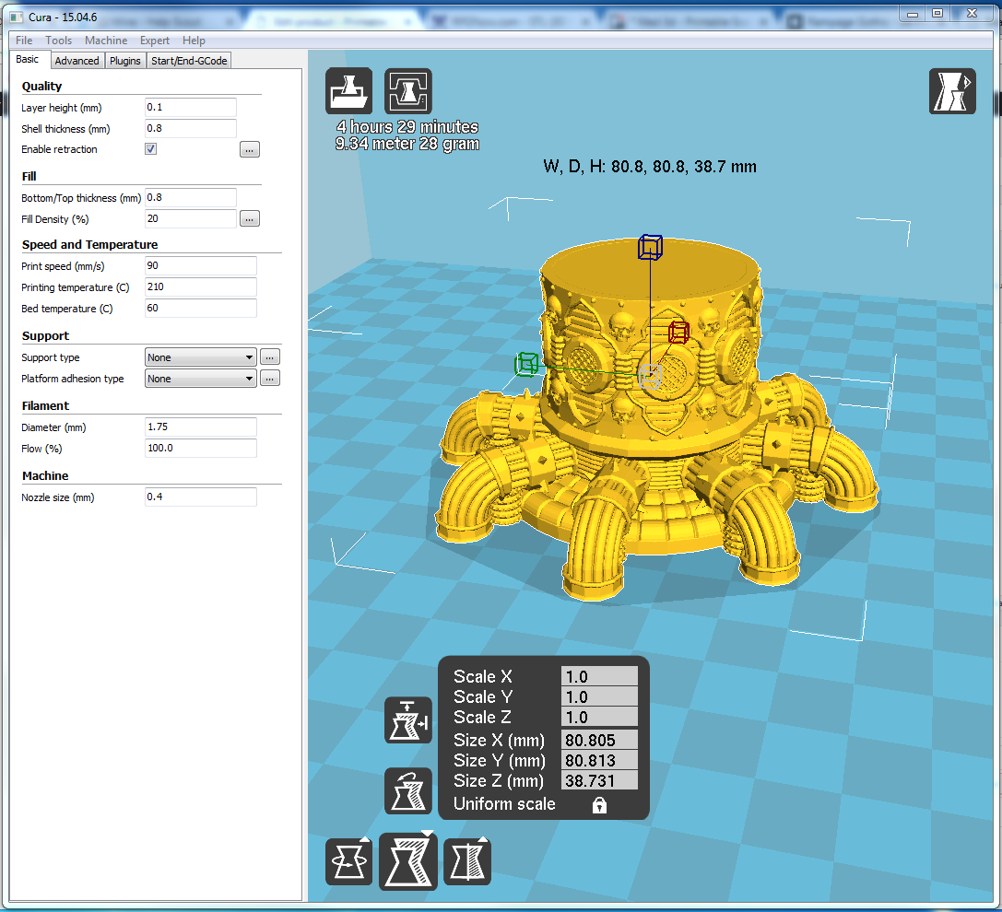Open the View mode icon at top-right
1002x912 pixels.
click(952, 90)
